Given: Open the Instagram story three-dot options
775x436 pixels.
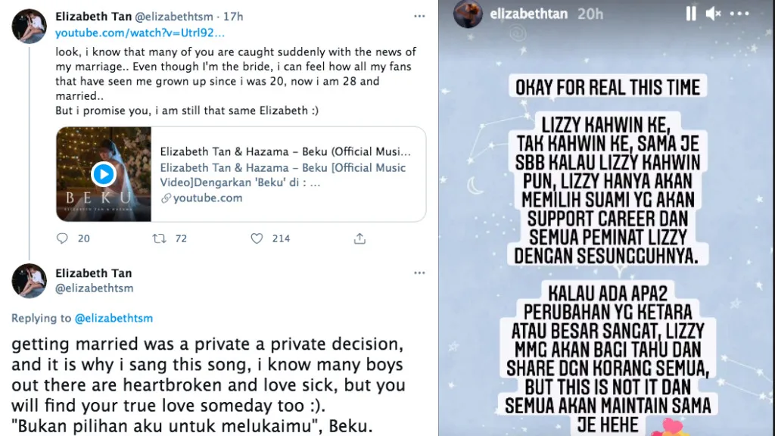Looking at the screenshot, I should [738, 13].
